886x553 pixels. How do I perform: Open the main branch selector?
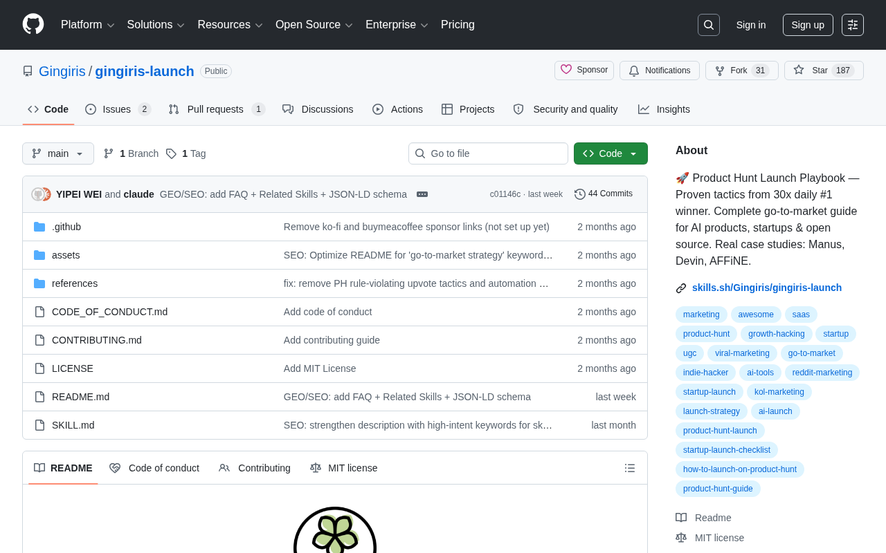(58, 153)
